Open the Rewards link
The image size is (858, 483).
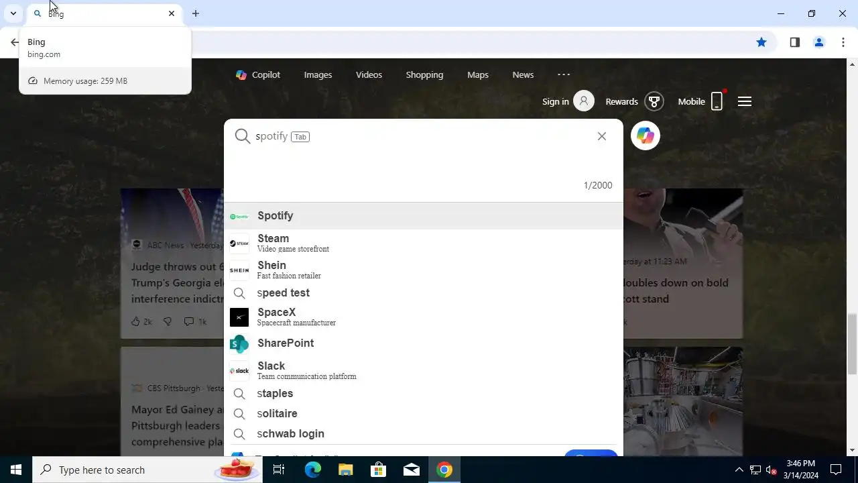click(621, 101)
